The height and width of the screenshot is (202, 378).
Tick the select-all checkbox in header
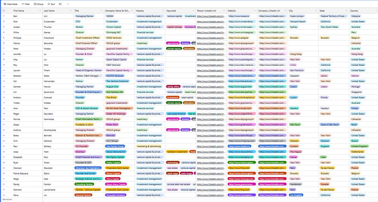(4, 11)
